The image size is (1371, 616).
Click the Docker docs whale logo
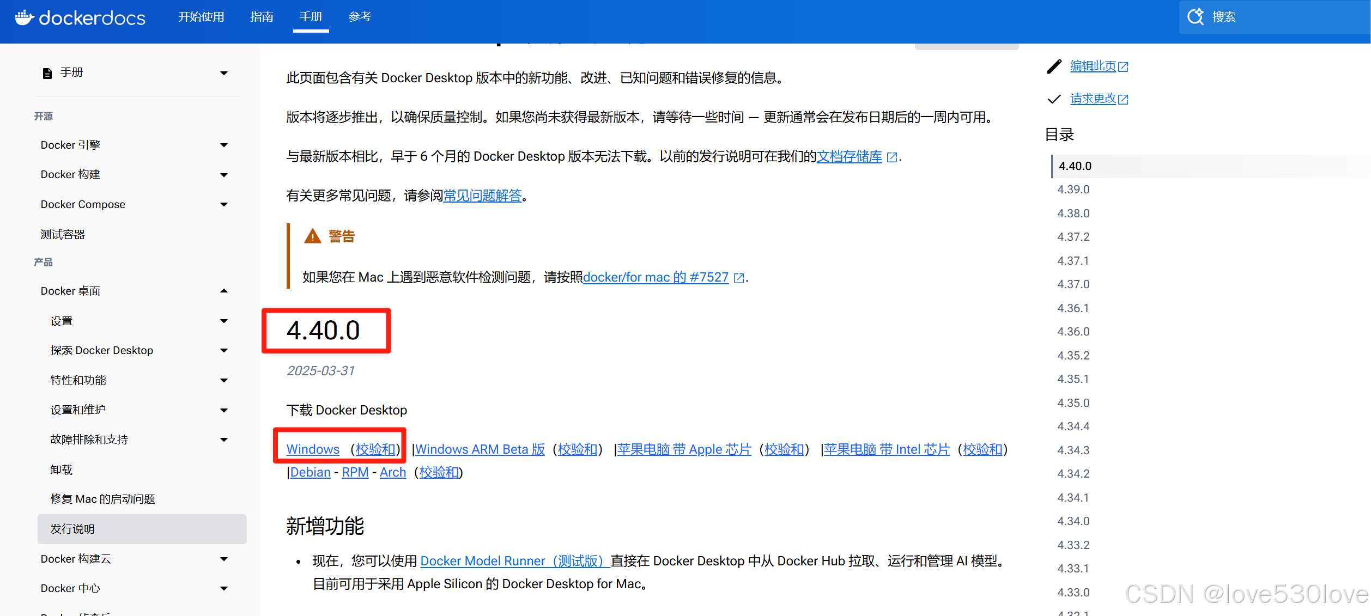pyautogui.click(x=25, y=17)
